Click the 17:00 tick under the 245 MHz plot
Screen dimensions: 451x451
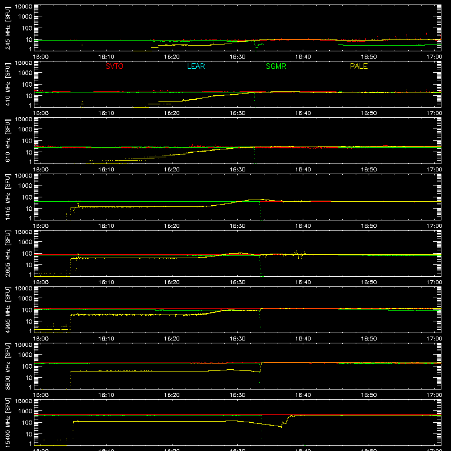[434, 57]
